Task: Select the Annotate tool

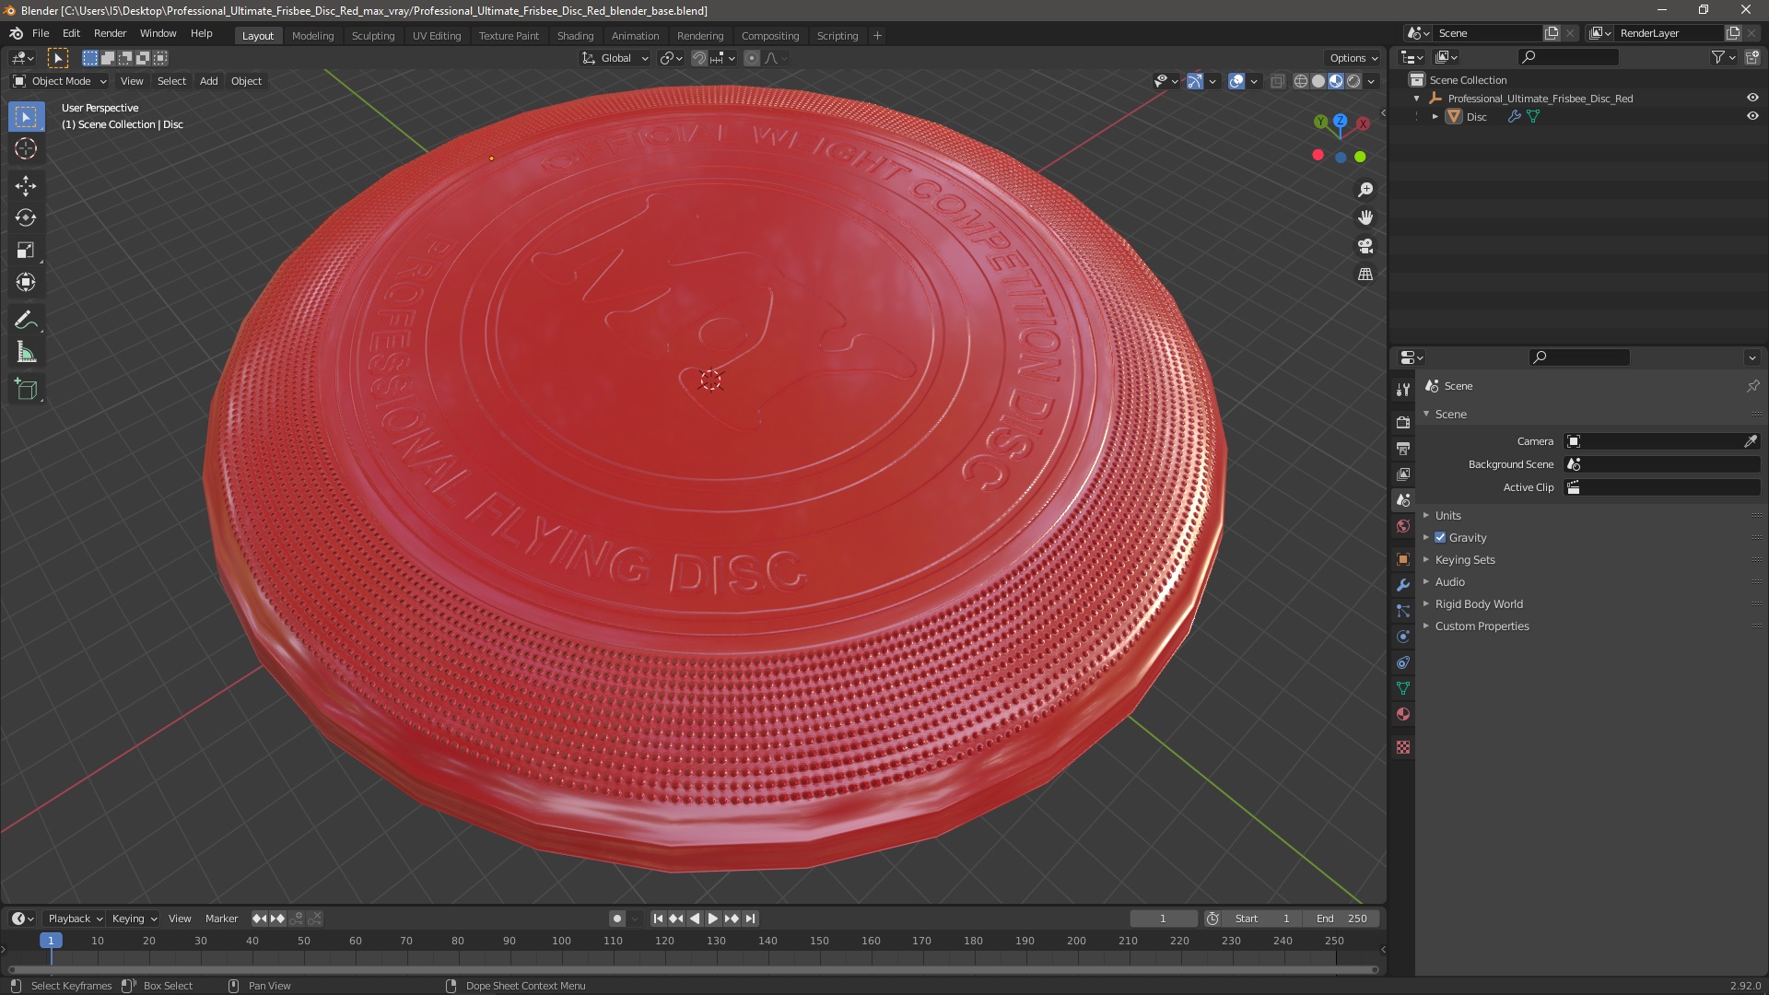Action: [26, 320]
